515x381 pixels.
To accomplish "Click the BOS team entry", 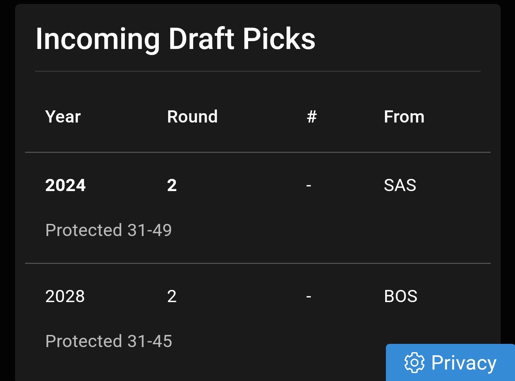I will click(x=401, y=296).
